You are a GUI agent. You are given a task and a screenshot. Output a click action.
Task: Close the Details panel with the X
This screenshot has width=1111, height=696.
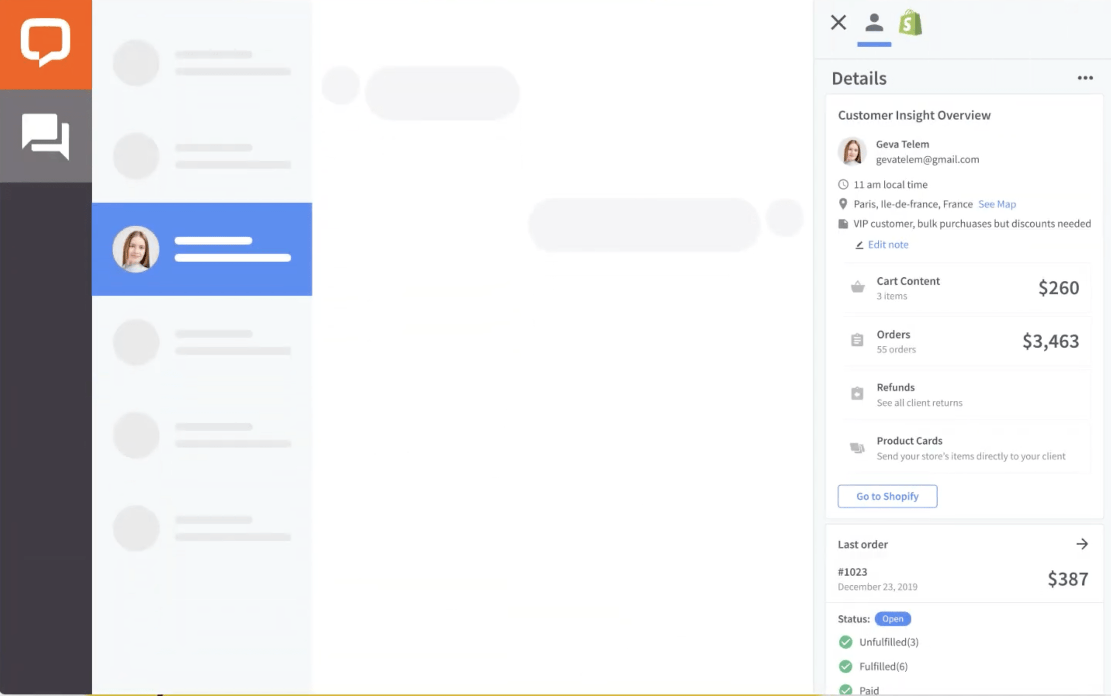tap(838, 22)
